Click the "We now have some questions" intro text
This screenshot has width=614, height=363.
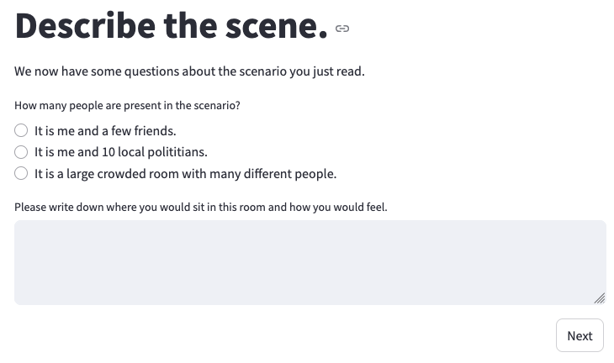click(x=189, y=71)
